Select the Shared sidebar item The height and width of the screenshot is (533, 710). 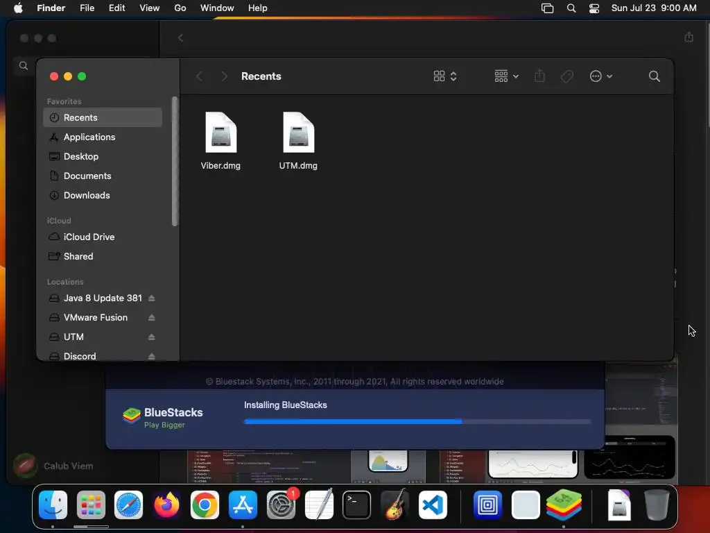pos(103,257)
